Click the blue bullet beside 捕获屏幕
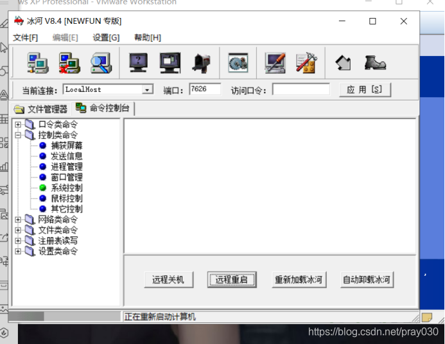This screenshot has height=344, width=445. point(43,145)
